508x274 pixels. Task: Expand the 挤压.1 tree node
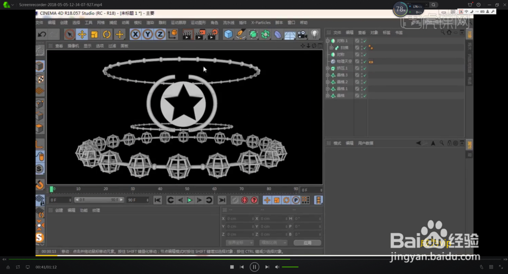(328, 69)
